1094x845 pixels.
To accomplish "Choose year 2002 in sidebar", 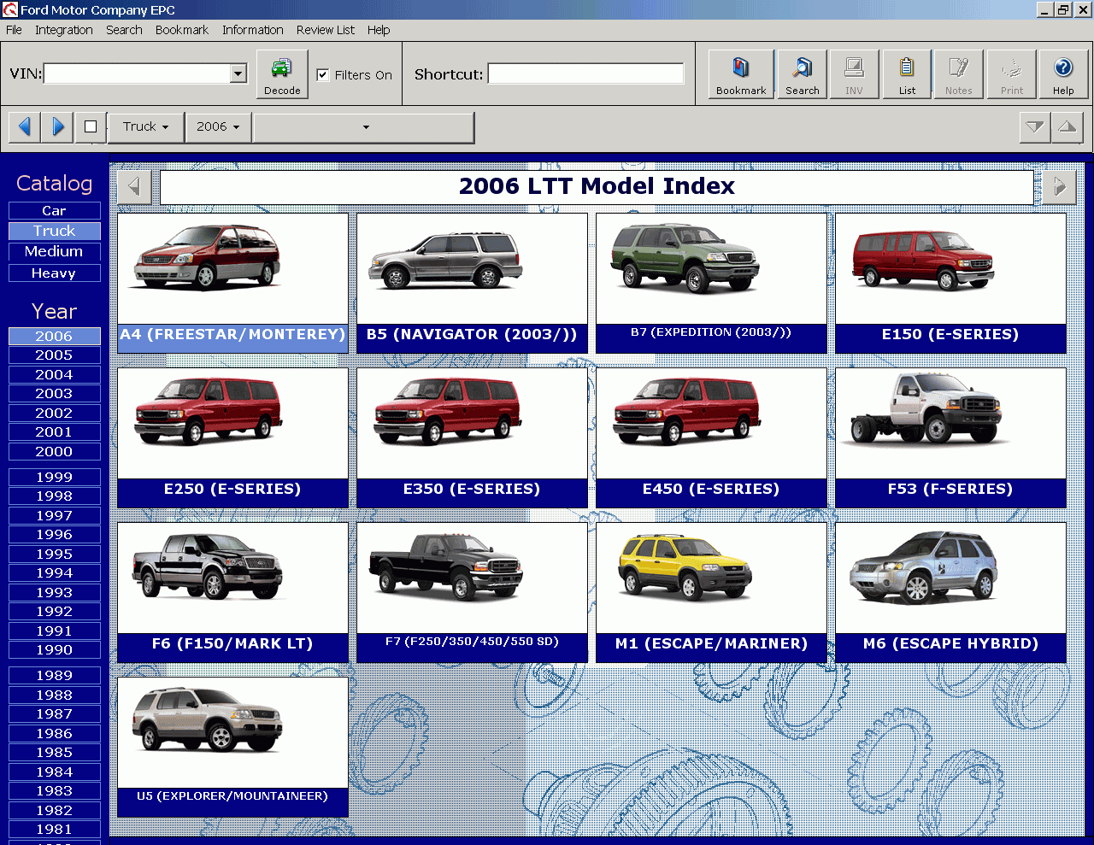I will [x=55, y=413].
